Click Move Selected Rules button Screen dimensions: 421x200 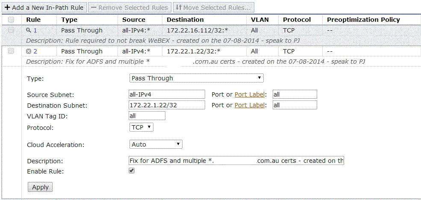214,8
